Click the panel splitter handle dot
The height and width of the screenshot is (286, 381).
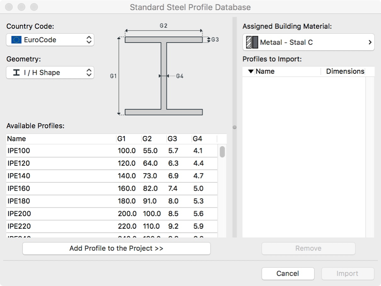(235, 127)
